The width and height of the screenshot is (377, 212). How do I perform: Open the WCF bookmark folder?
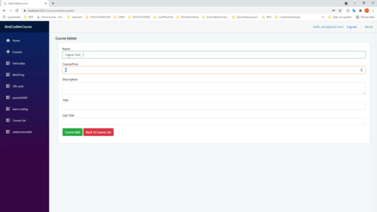click(x=267, y=17)
